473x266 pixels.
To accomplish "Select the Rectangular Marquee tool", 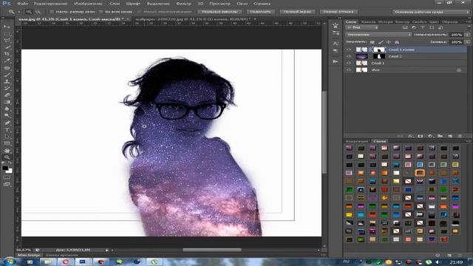I will (x=7, y=34).
